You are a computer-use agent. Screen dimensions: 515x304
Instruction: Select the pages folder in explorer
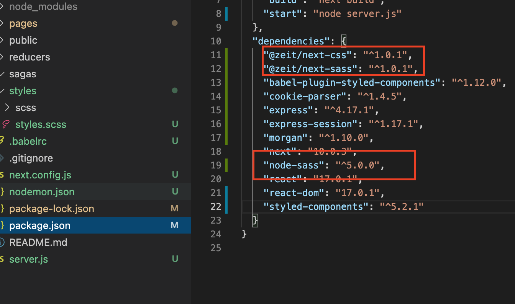tap(95, 23)
